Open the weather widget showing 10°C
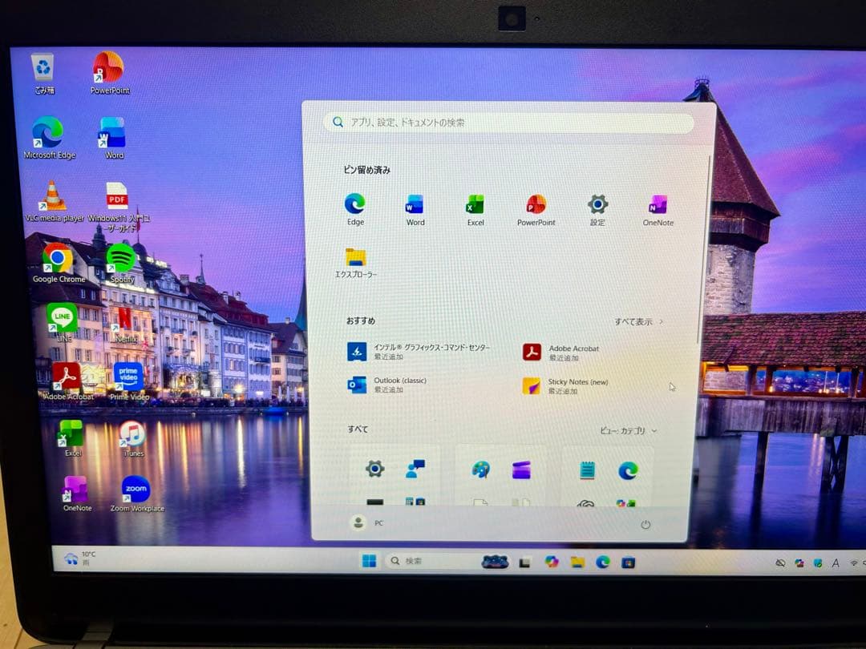Viewport: 866px width, 649px height. pyautogui.click(x=80, y=558)
